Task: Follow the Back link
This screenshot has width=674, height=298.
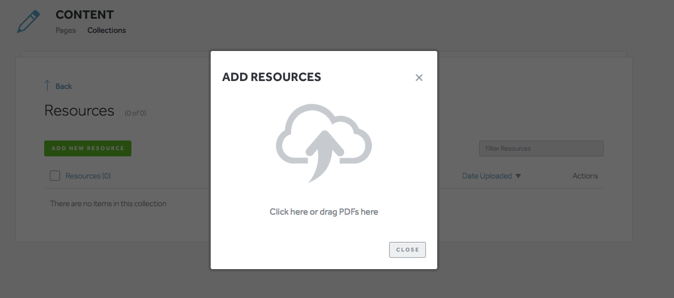Action: pos(63,86)
